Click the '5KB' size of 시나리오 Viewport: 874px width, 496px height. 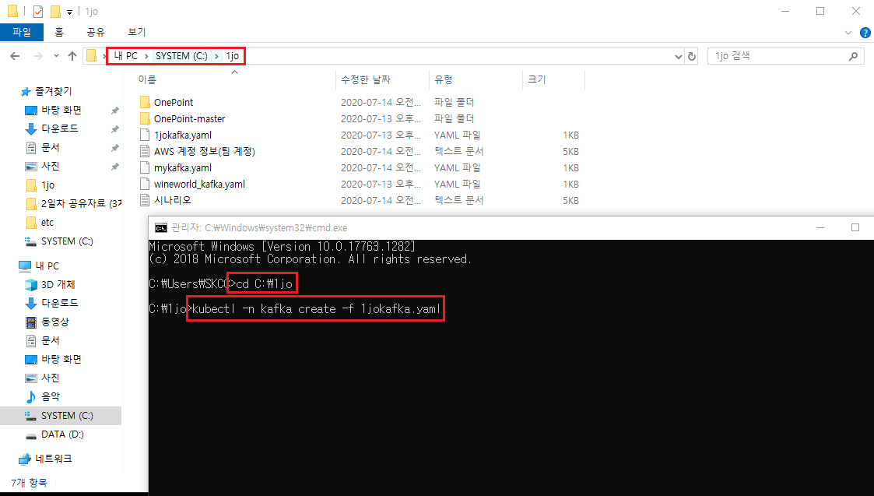point(570,200)
